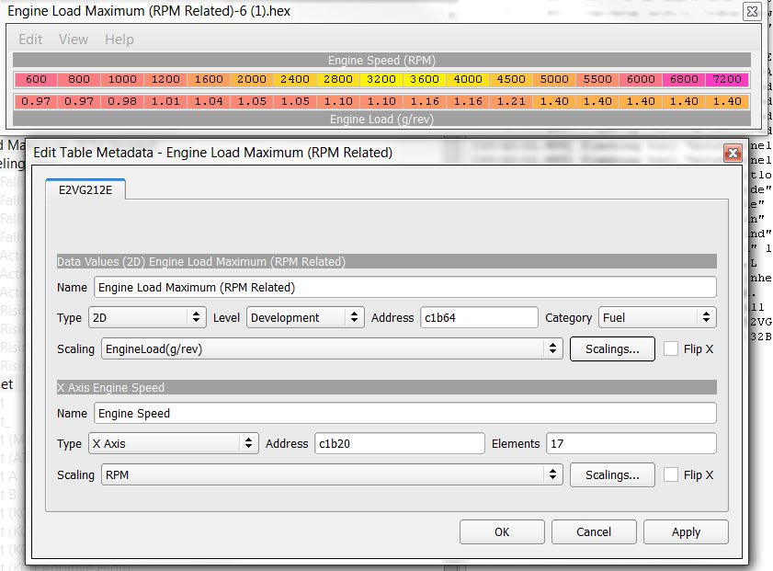This screenshot has width=773, height=571.
Task: Toggle Flip X checkbox for X Axis
Action: tap(671, 474)
